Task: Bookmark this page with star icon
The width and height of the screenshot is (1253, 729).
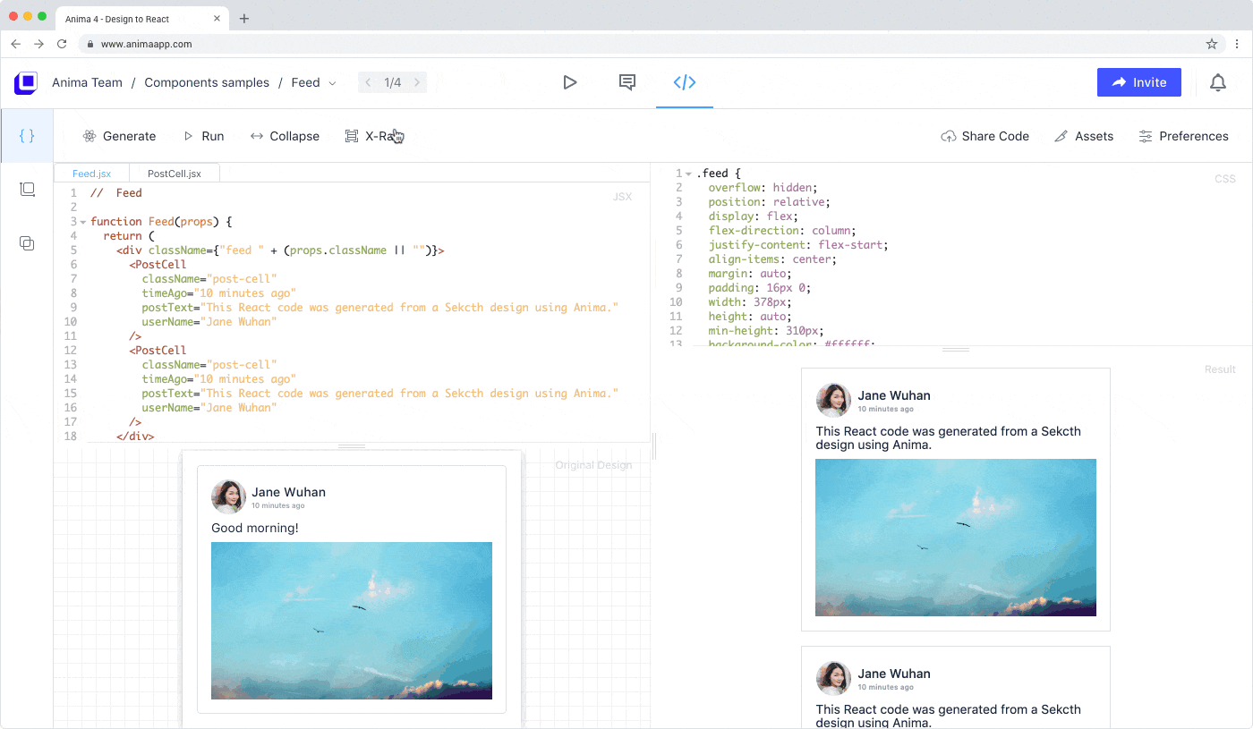Action: (1212, 44)
